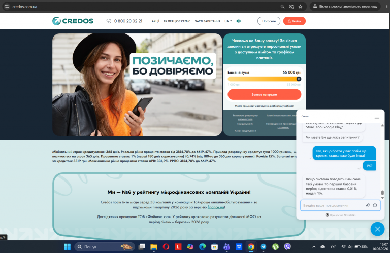Open ЯК ПРАЦЮЄ СЕРВІС menu item
The width and height of the screenshot is (390, 253).
coord(177,21)
